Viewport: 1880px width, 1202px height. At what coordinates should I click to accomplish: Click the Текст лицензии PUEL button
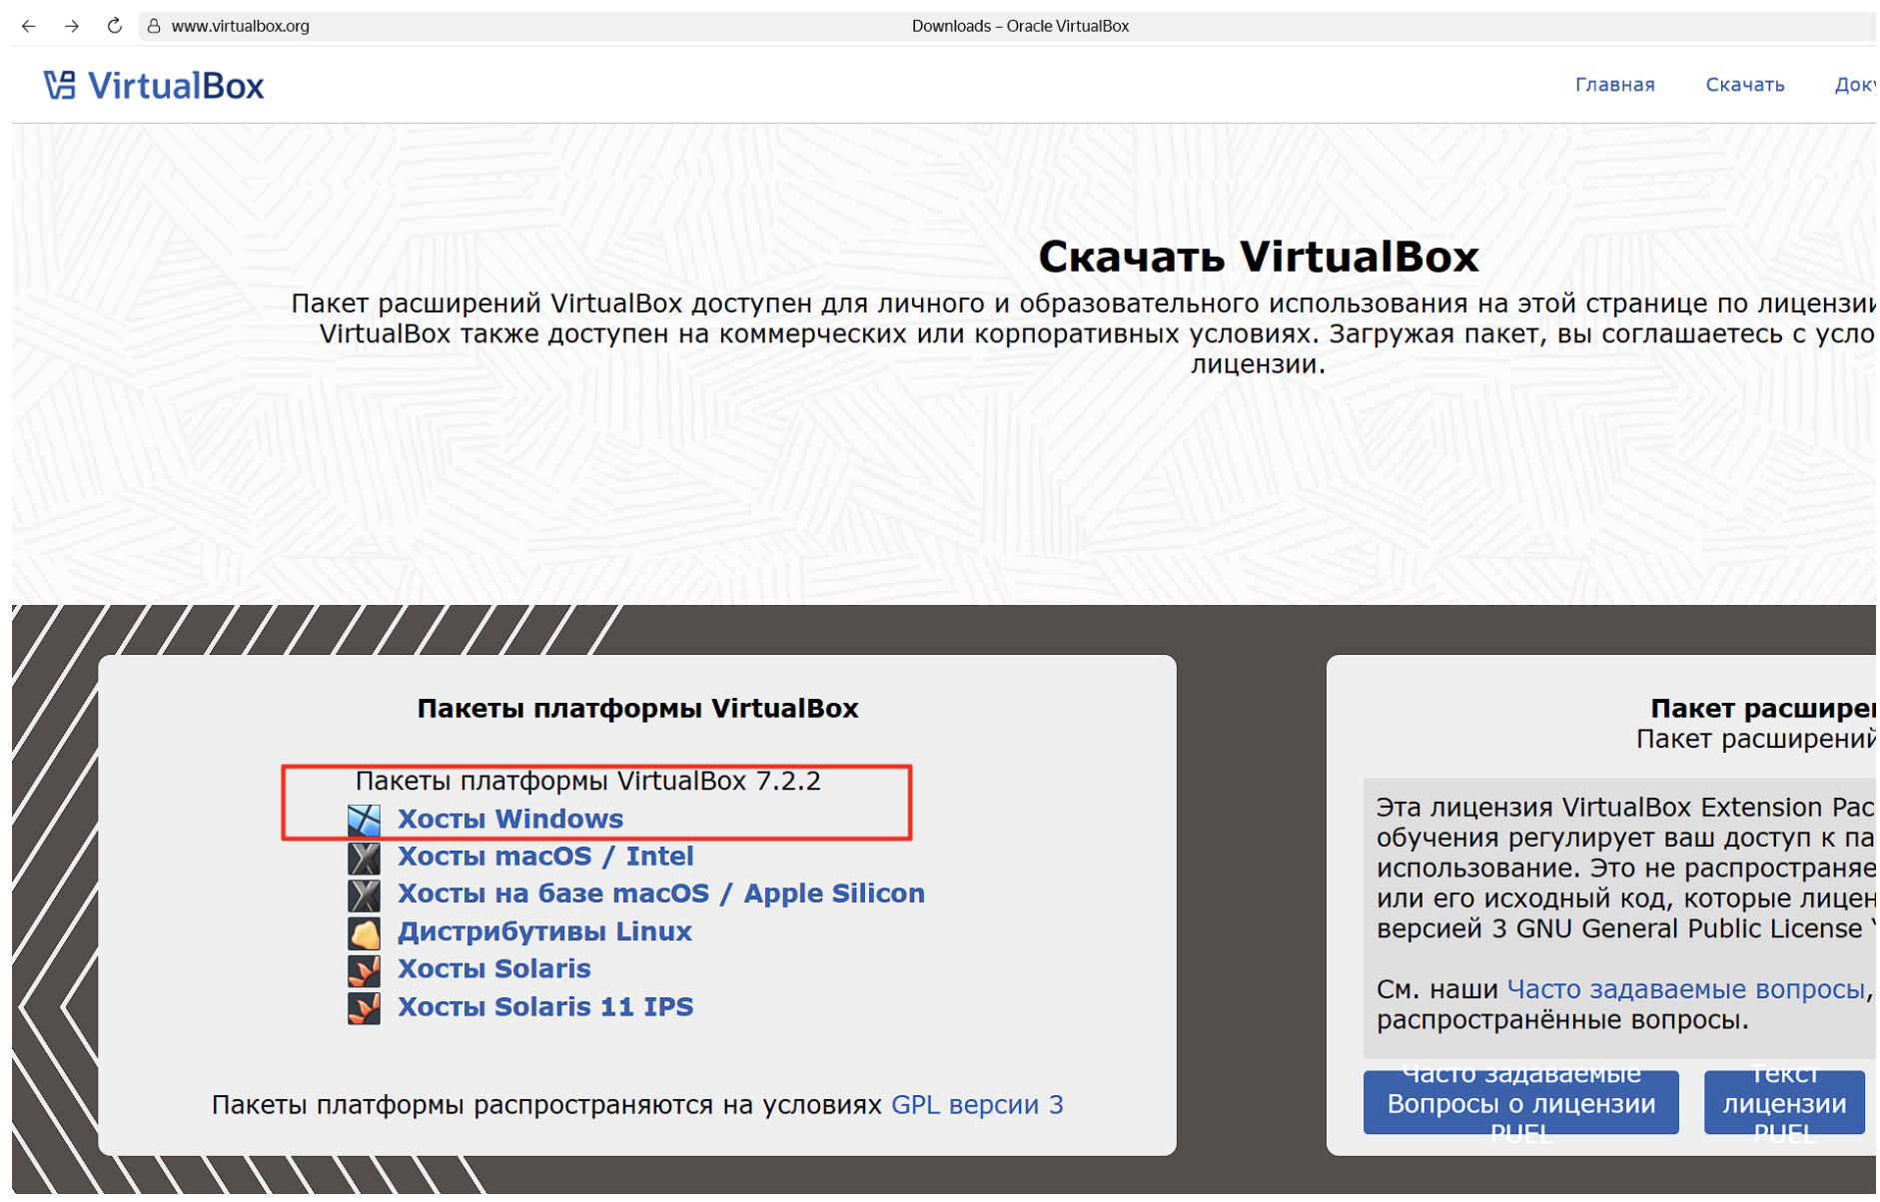pos(1784,1103)
